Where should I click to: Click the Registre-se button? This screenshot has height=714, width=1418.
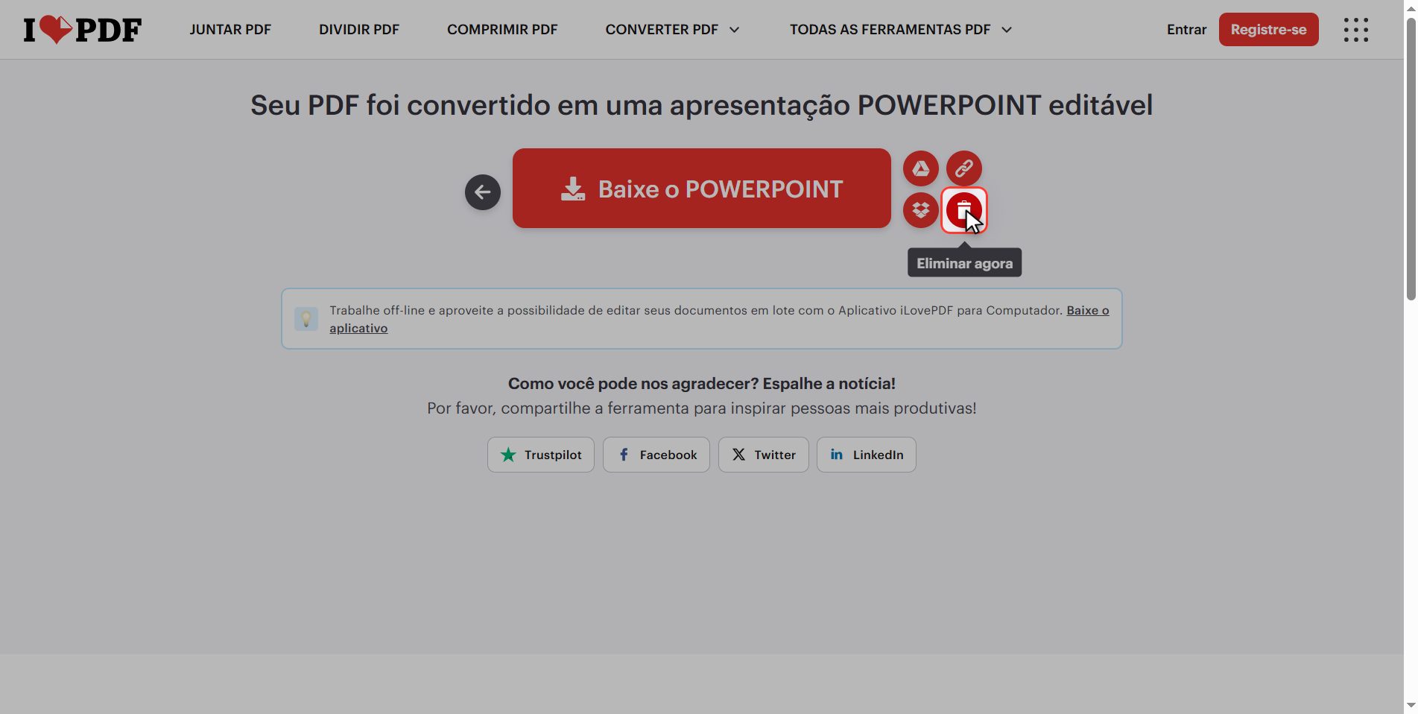pyautogui.click(x=1268, y=30)
